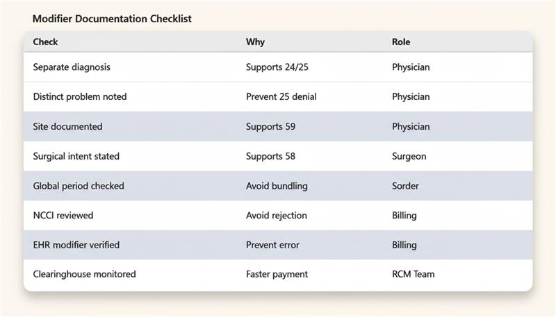Click the Sorder role cell
This screenshot has width=556, height=317.
[x=406, y=186]
